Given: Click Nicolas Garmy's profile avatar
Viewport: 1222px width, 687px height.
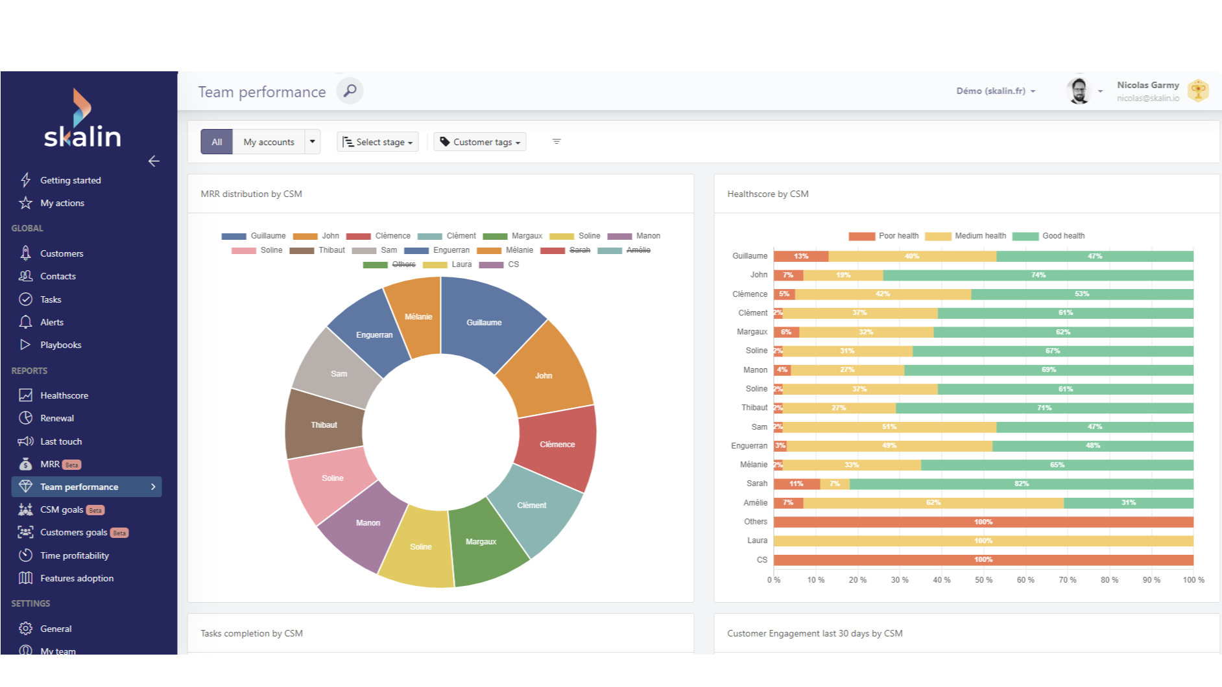Looking at the screenshot, I should 1079,91.
